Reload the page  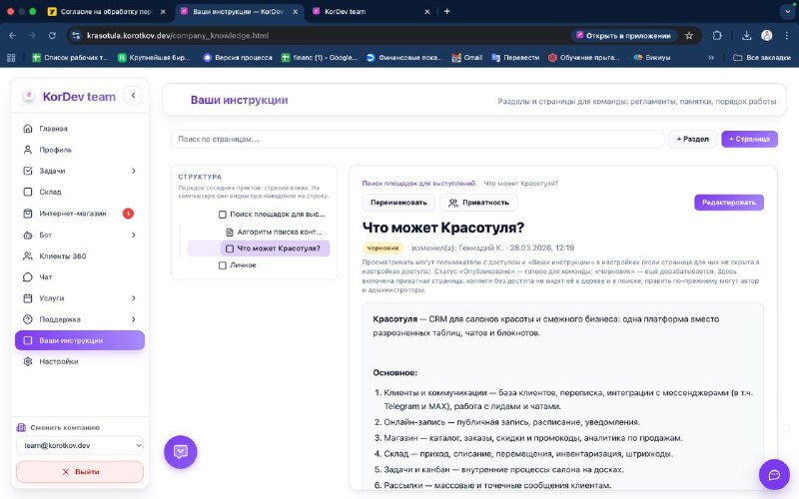coord(52,36)
